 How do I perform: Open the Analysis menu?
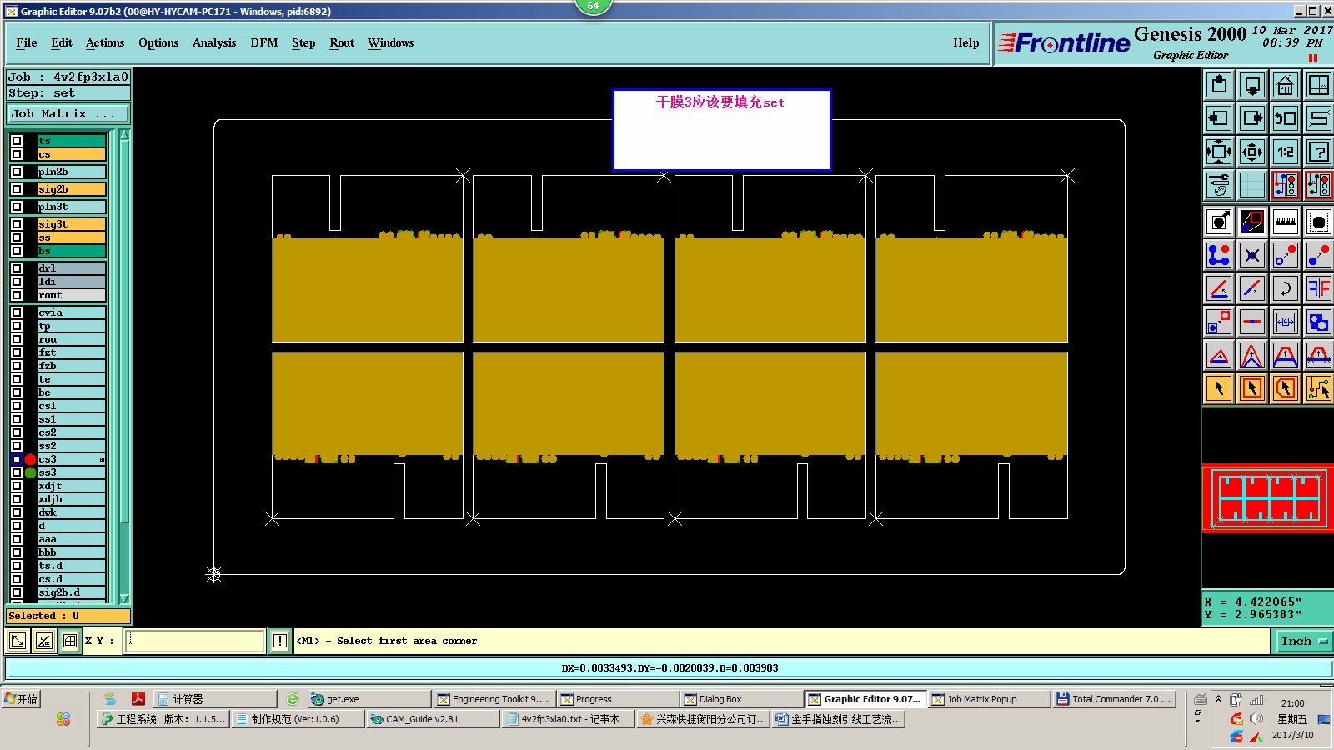214,42
